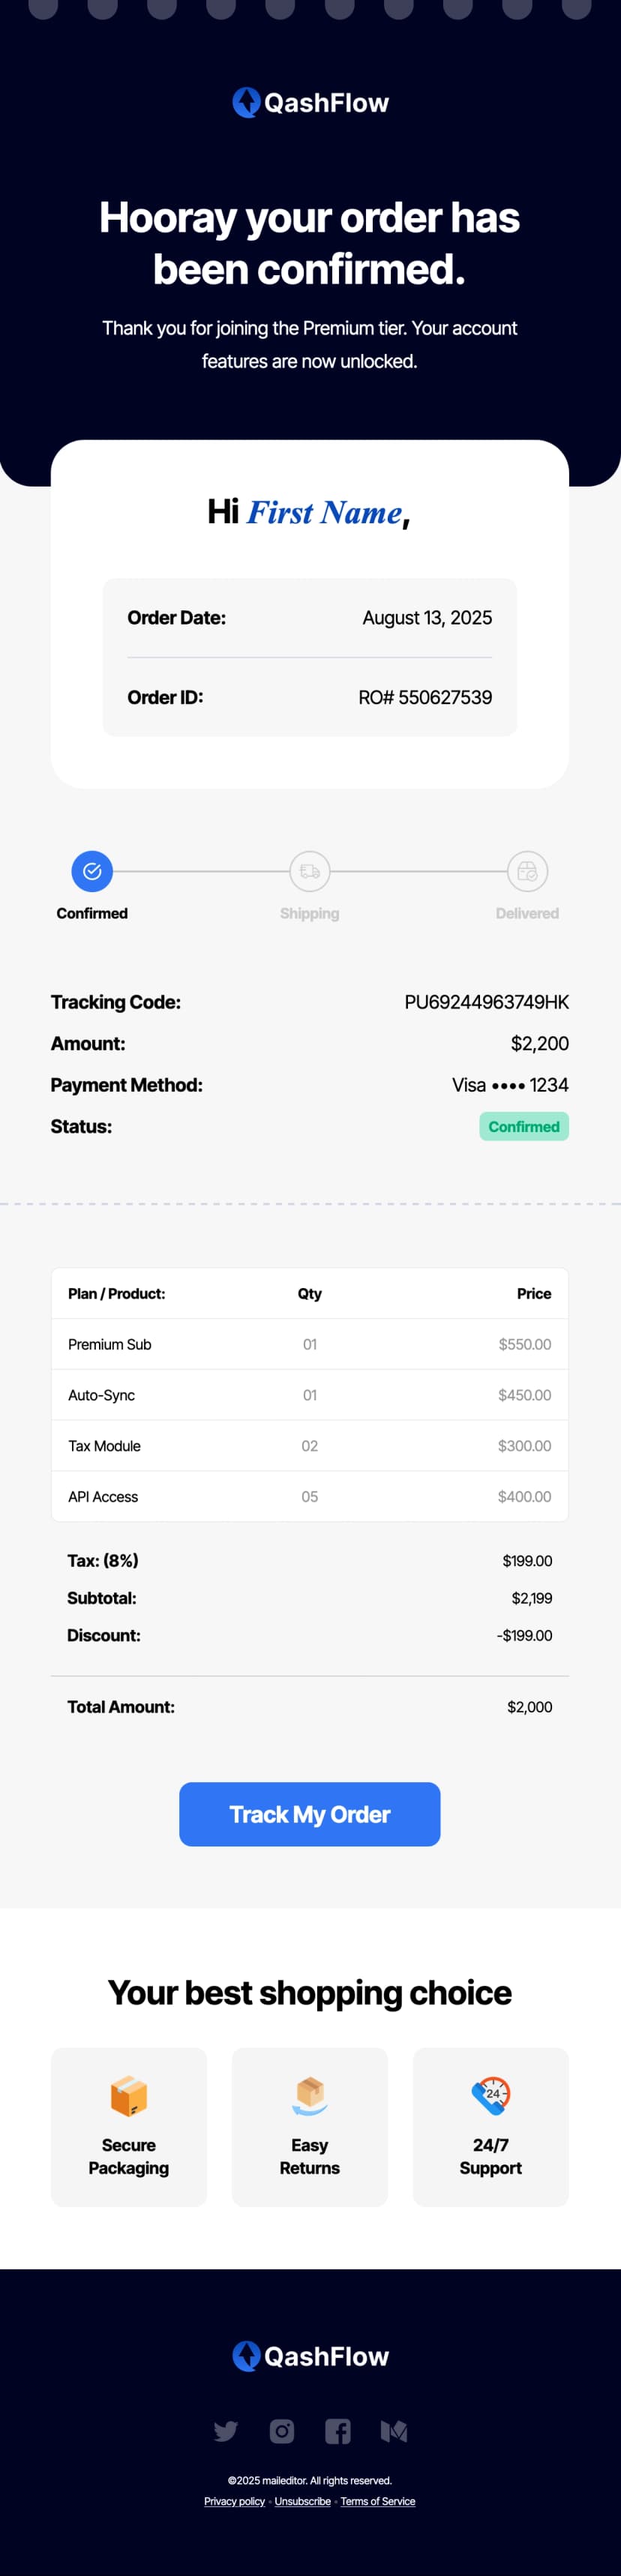This screenshot has height=2576, width=621.
Task: Click the Confirmed checkmark step icon
Action: [92, 871]
